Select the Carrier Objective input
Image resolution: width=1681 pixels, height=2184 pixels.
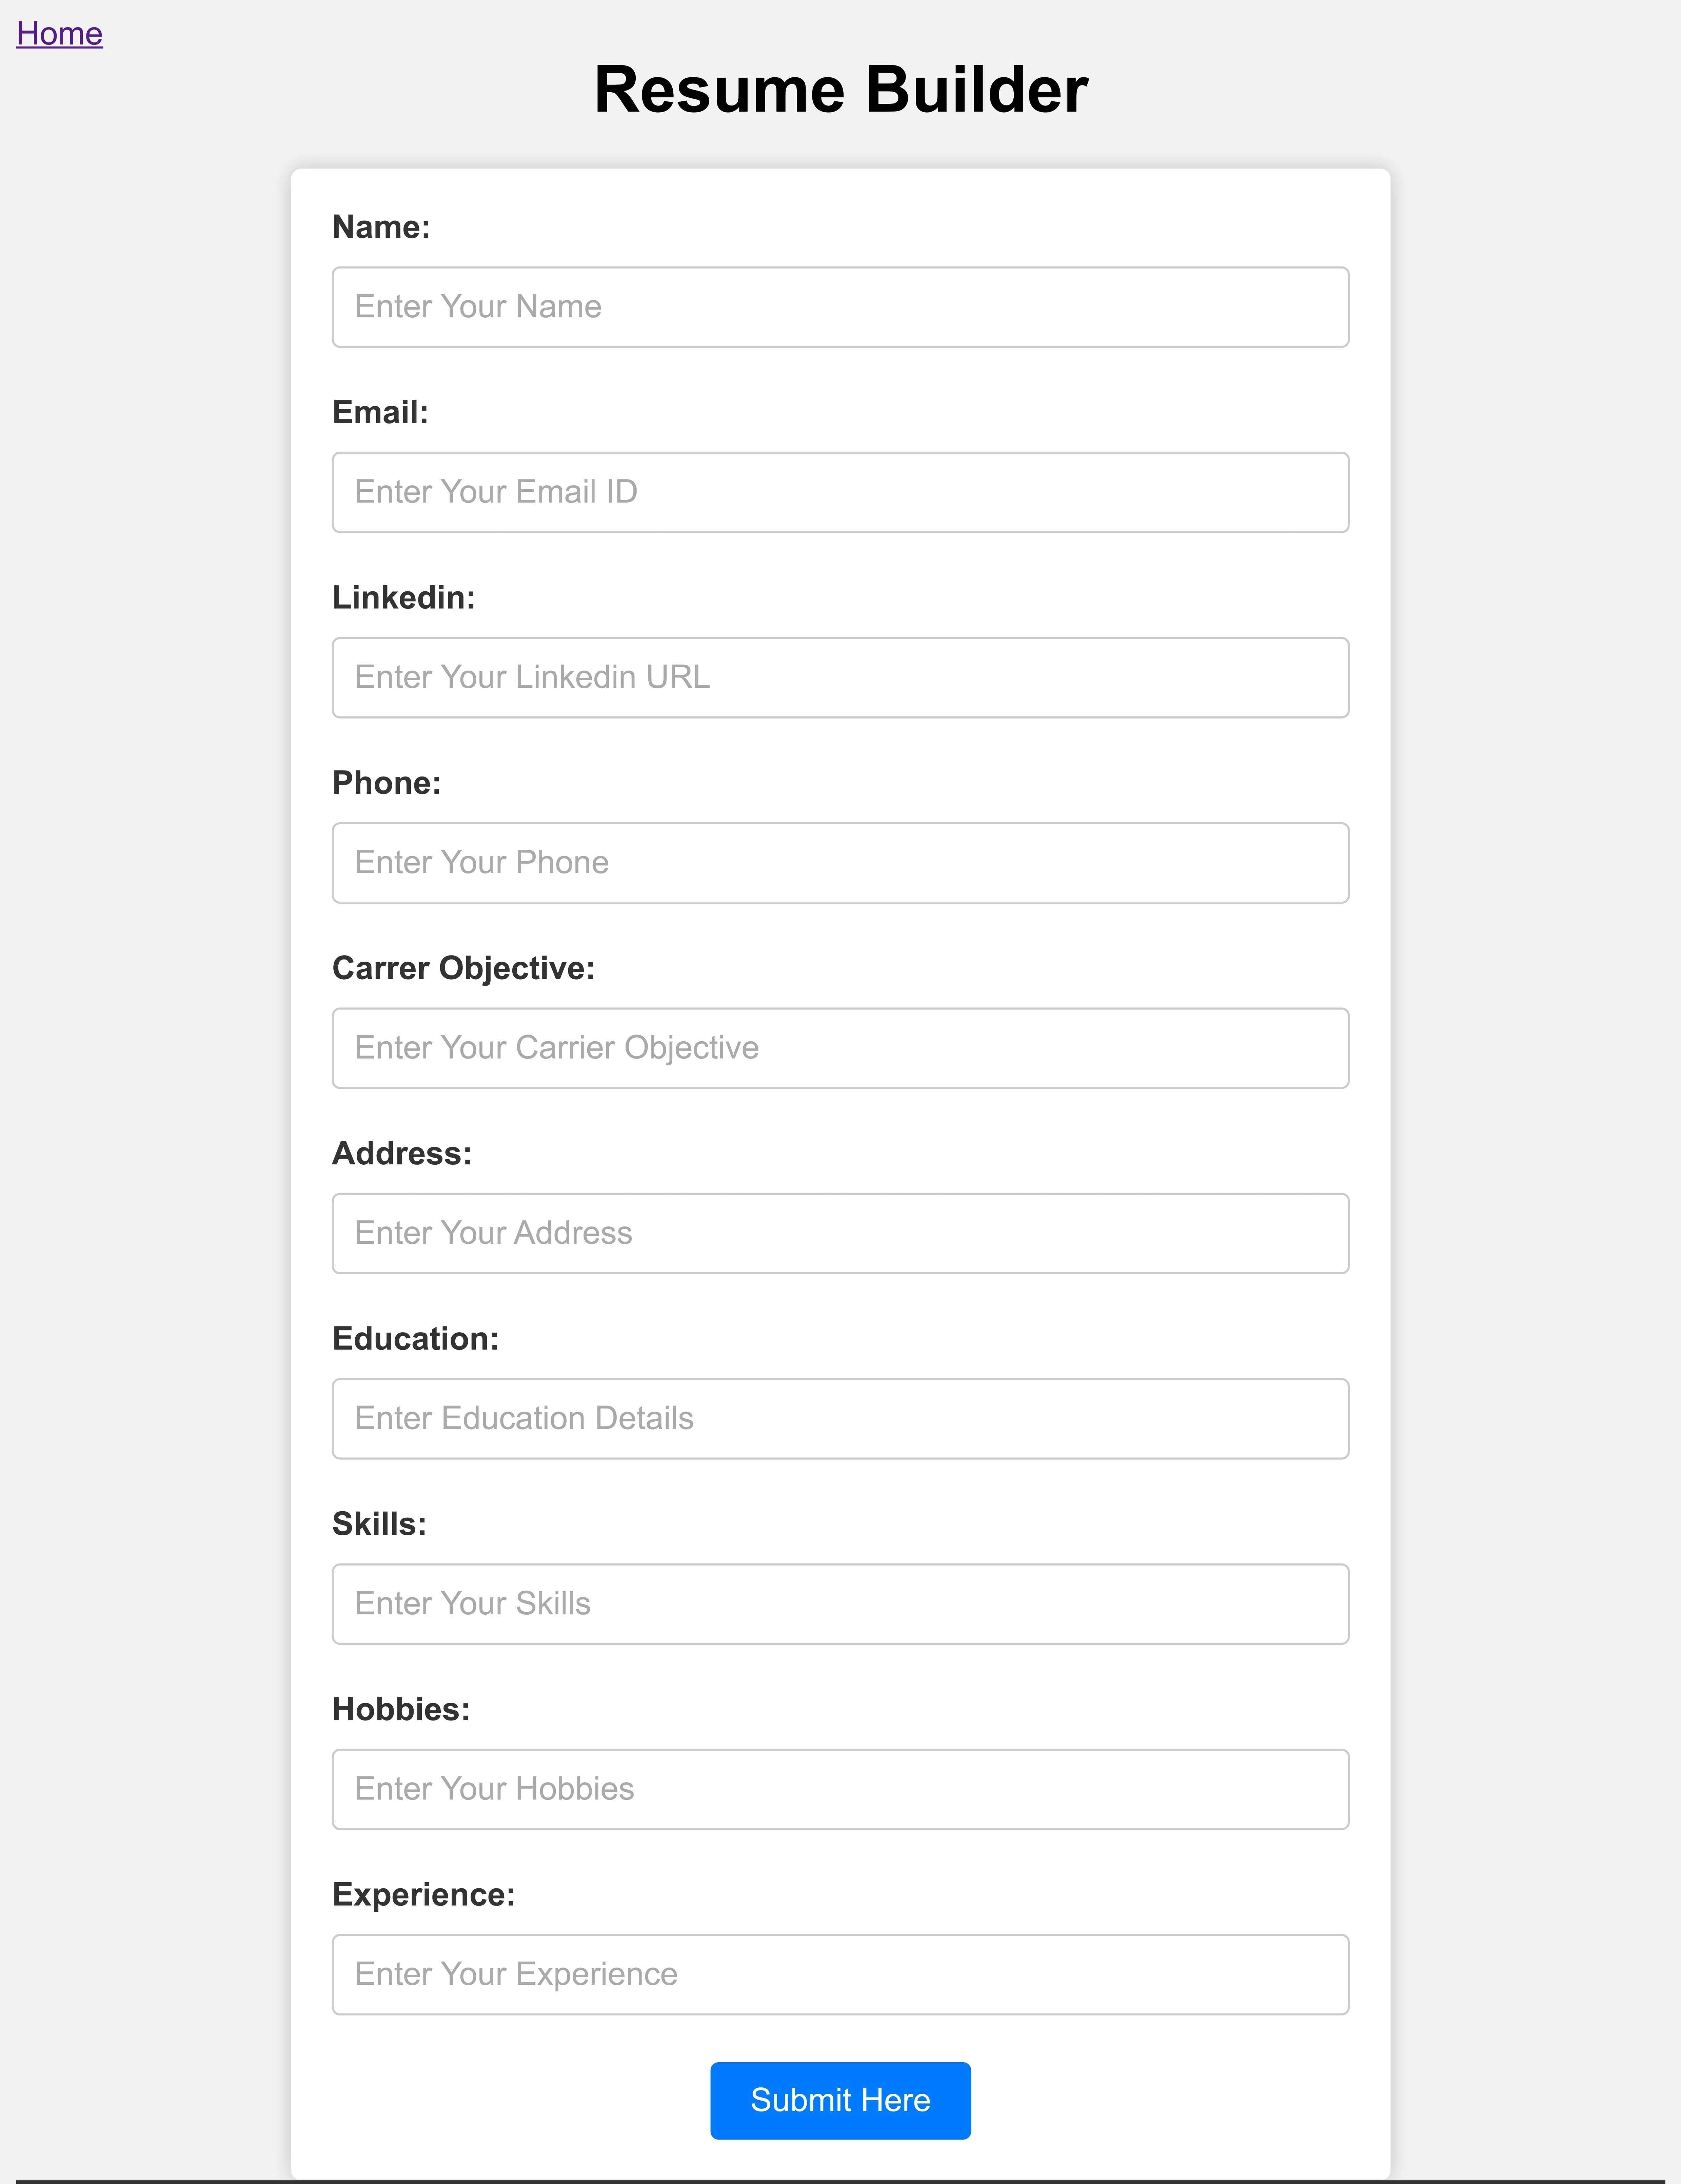click(x=840, y=1048)
